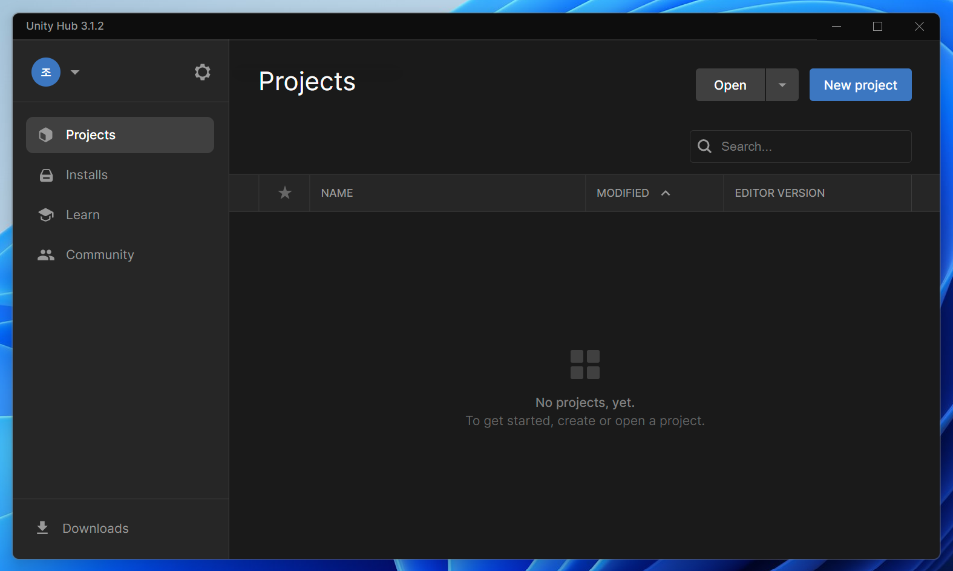Click the empty projects grid icon

[585, 365]
